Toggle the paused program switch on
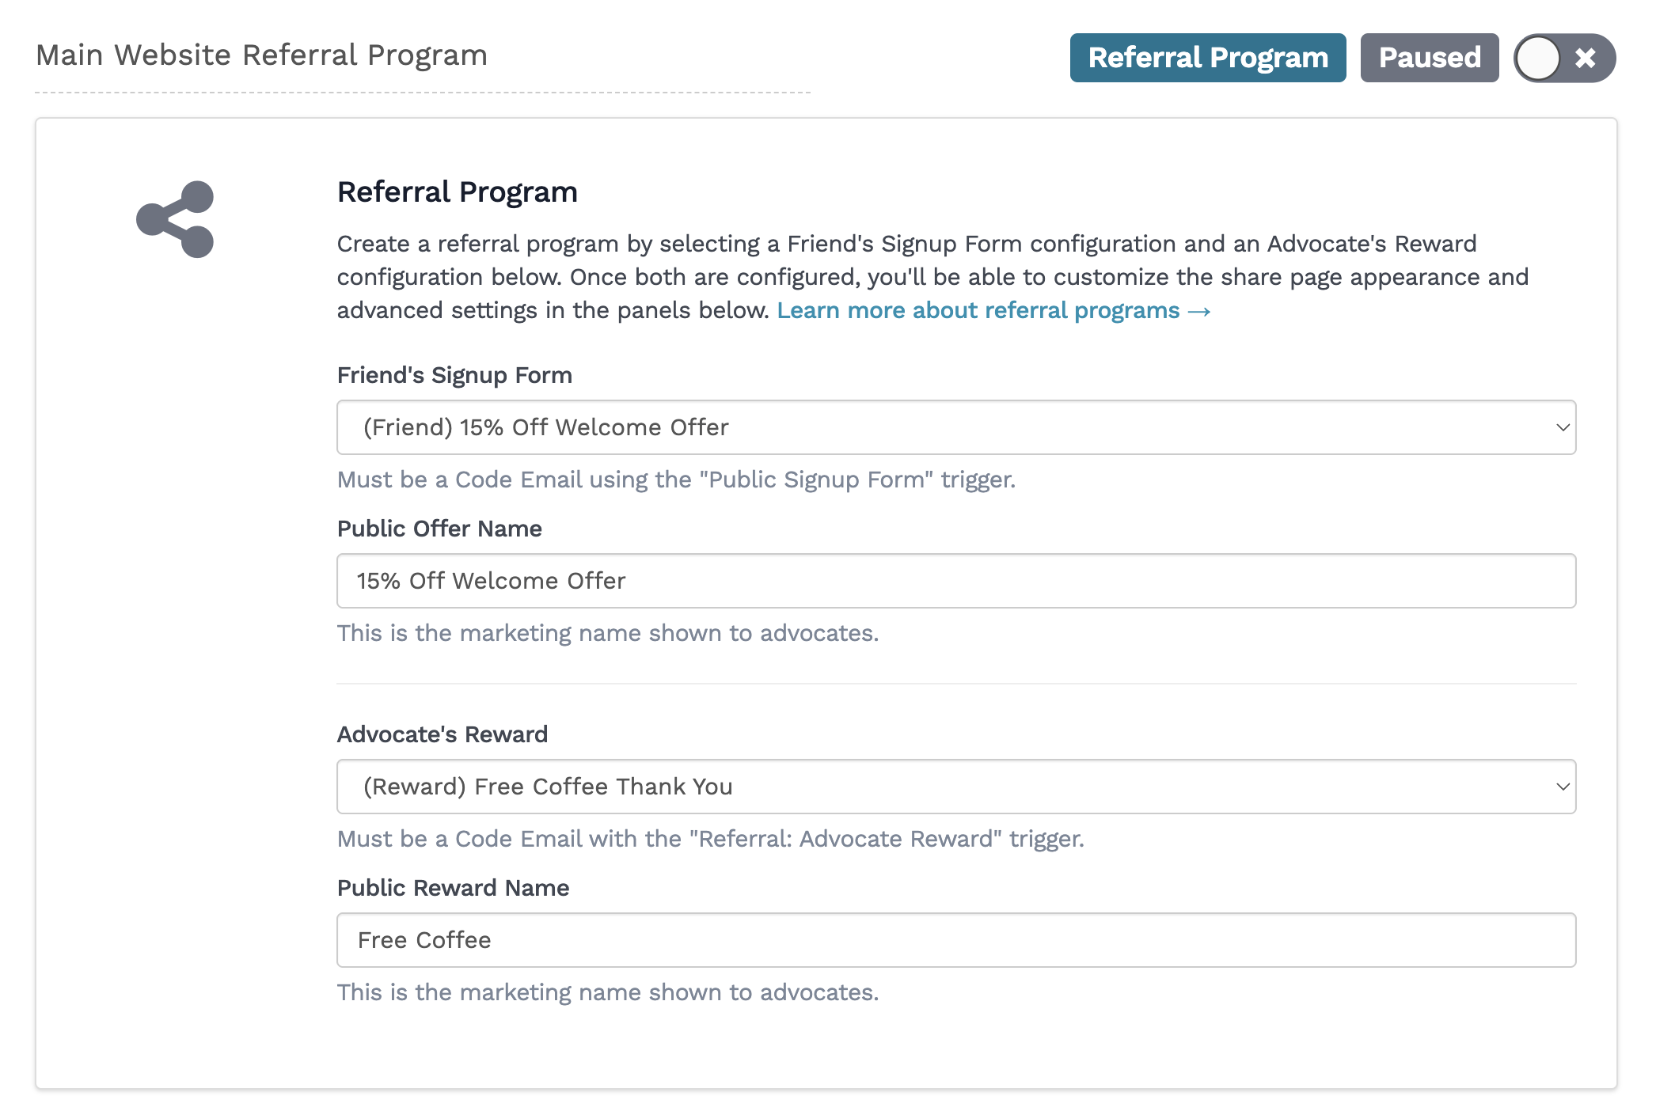The width and height of the screenshot is (1656, 1111). [1563, 58]
